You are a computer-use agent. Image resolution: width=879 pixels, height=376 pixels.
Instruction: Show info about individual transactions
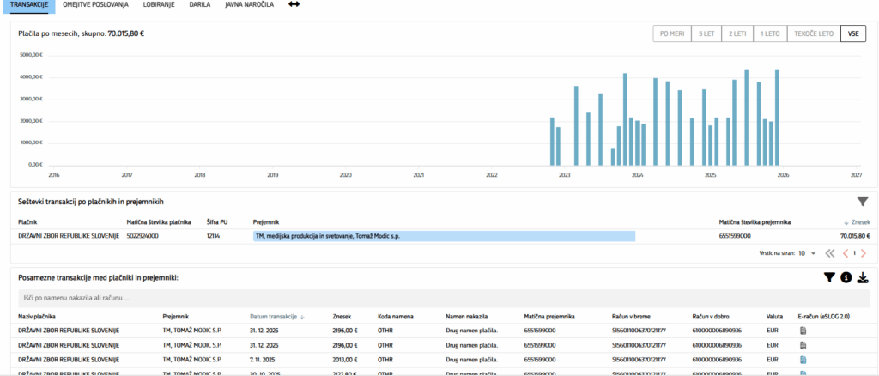(846, 277)
